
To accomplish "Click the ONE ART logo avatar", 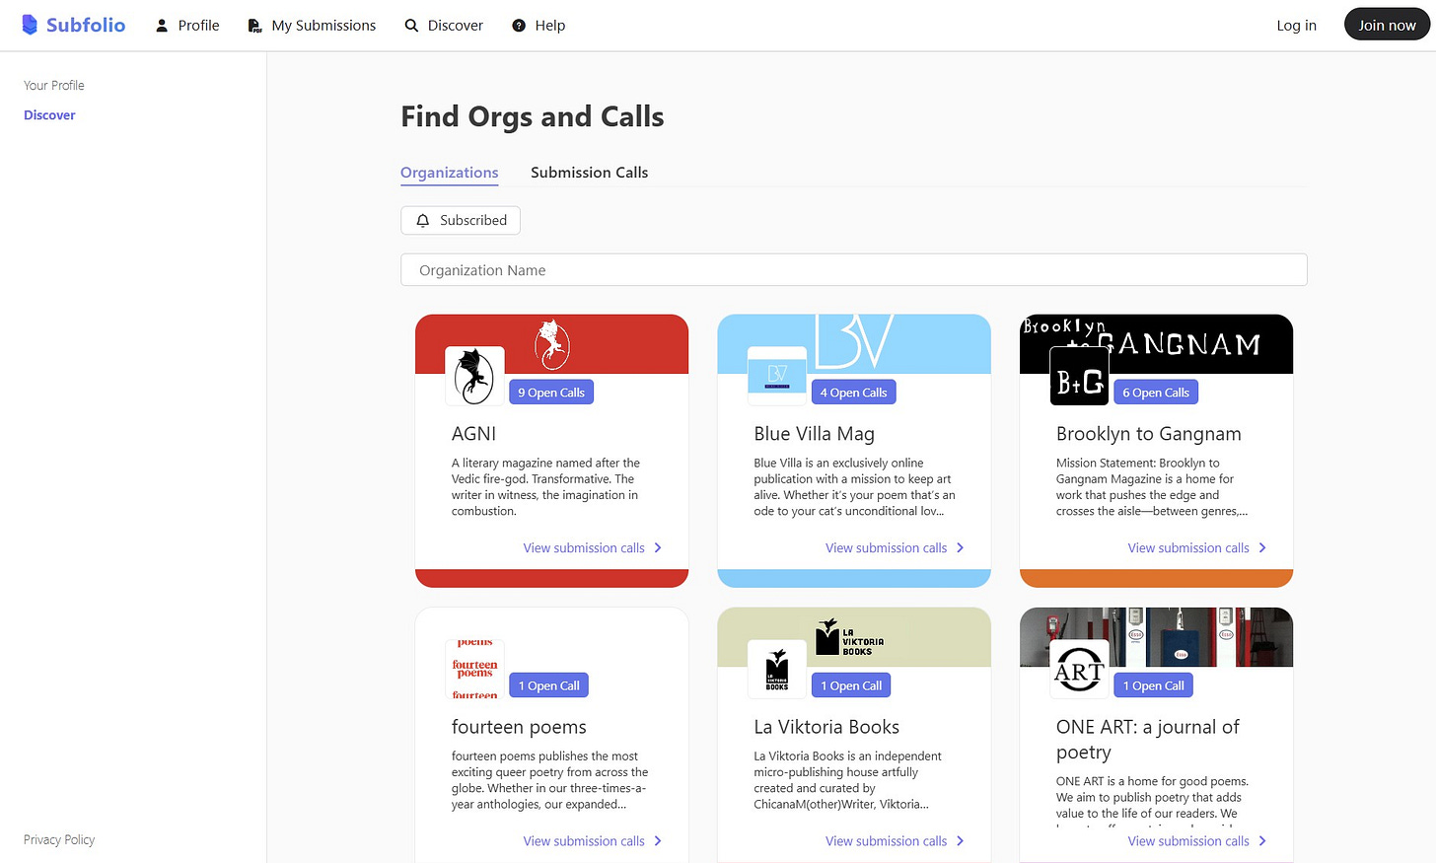I will tap(1079, 669).
